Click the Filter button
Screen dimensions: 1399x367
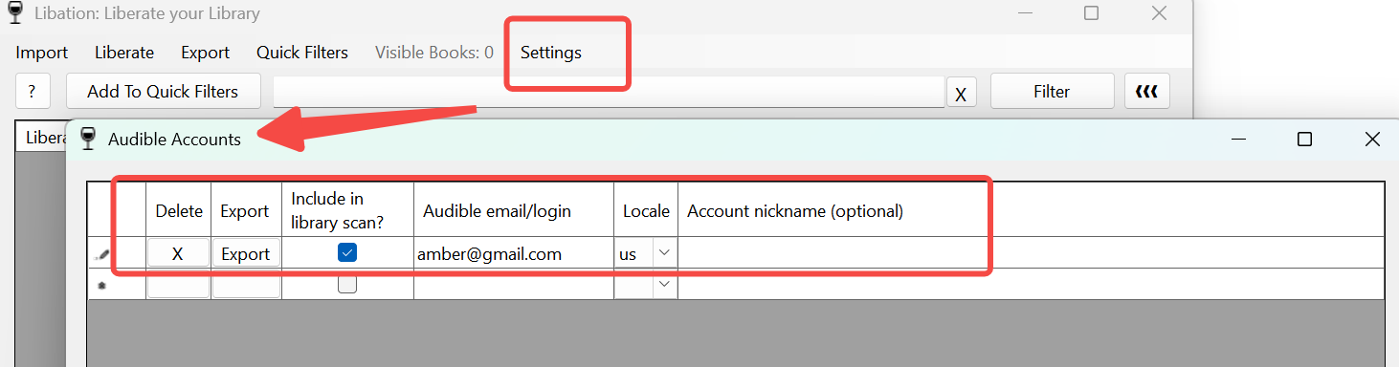pyautogui.click(x=1052, y=92)
